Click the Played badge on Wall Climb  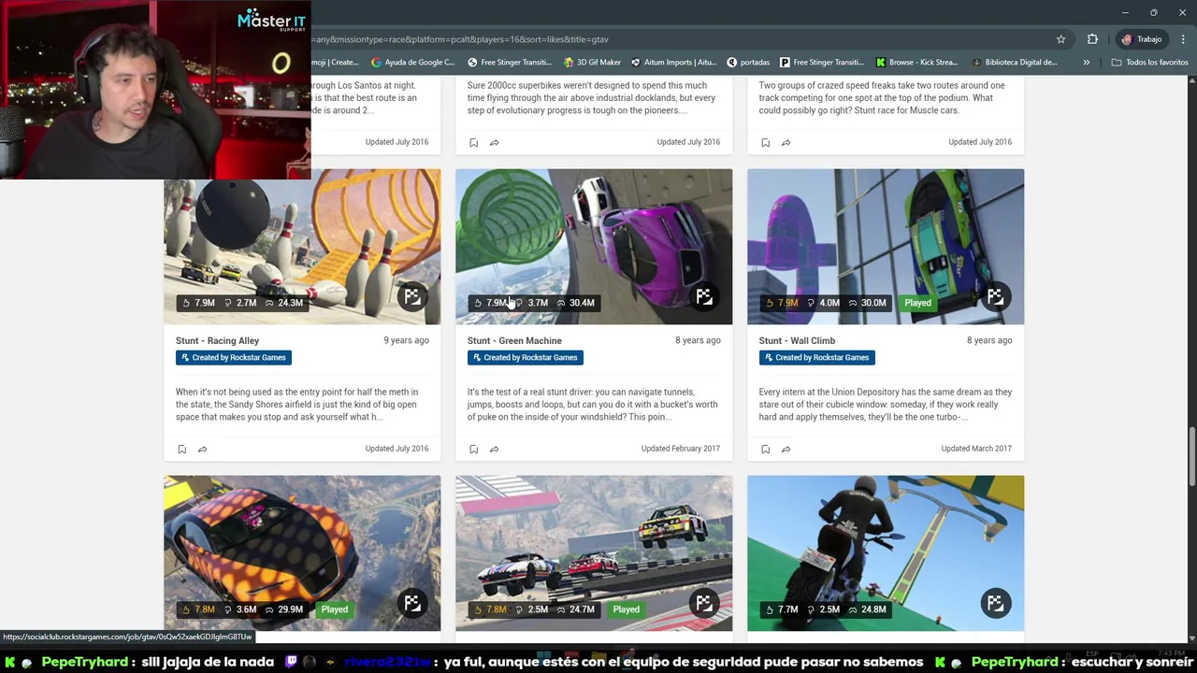[917, 303]
